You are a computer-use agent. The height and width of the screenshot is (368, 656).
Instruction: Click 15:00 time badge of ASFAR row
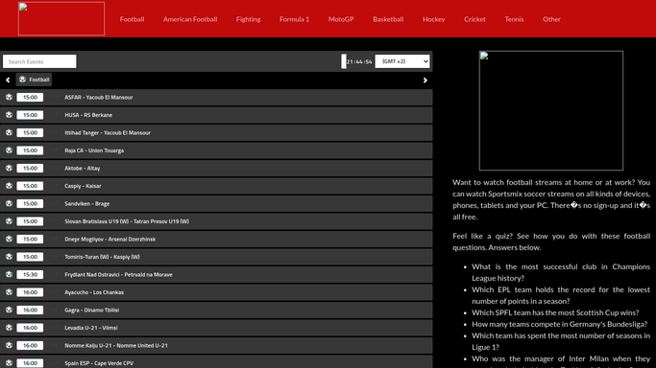(x=30, y=97)
